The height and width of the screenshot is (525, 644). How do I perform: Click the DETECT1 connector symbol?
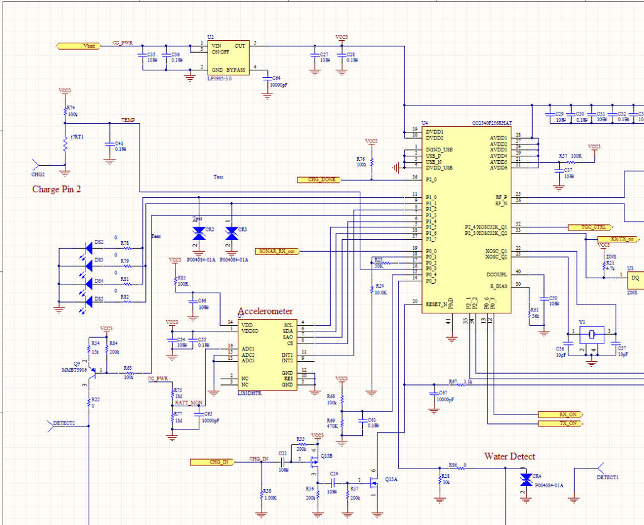coord(601,468)
